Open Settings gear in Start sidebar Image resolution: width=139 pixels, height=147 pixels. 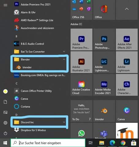[6, 123]
